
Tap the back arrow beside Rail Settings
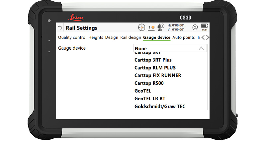(60, 28)
